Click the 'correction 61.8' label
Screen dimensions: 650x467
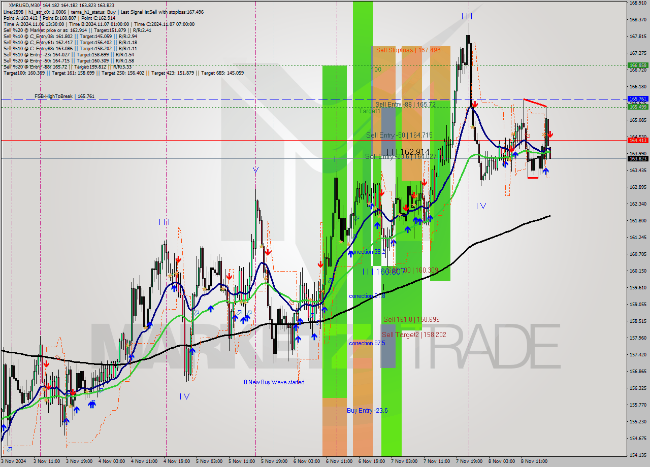click(x=367, y=296)
